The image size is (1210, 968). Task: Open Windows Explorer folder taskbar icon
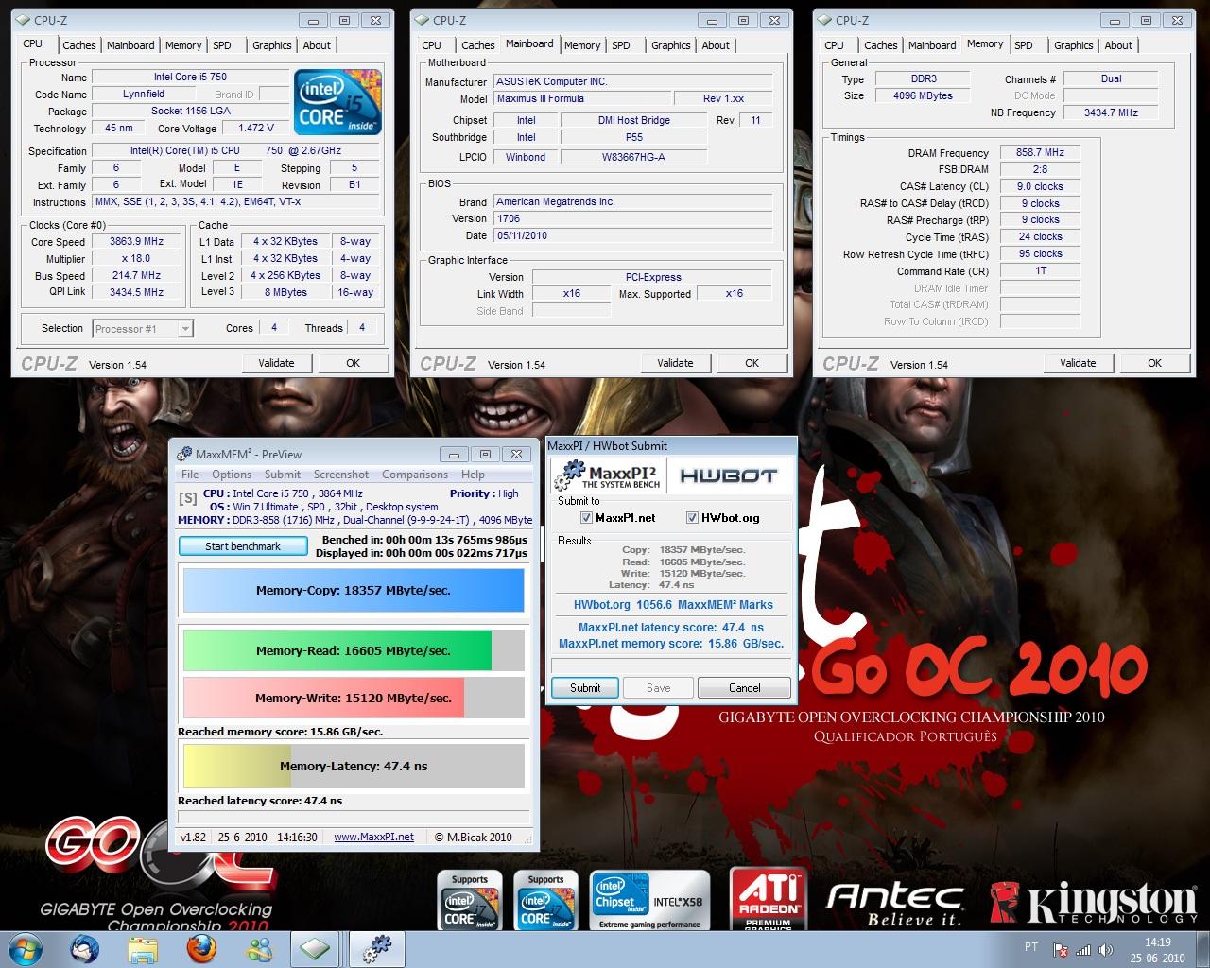click(x=143, y=948)
